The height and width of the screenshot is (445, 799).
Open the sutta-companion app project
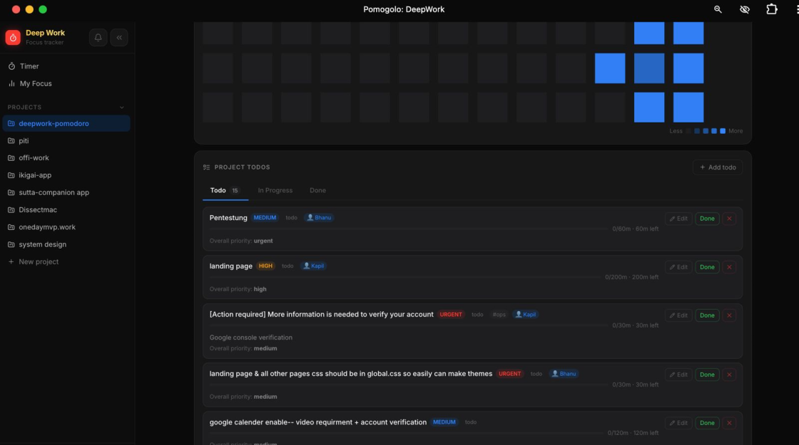point(54,192)
